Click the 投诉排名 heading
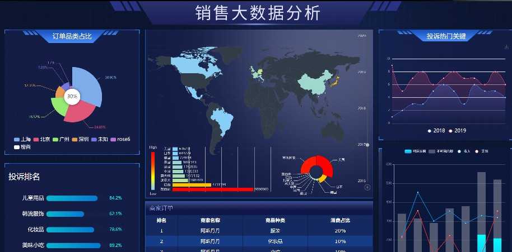Image resolution: width=512 pixels, height=252 pixels. coord(24,177)
